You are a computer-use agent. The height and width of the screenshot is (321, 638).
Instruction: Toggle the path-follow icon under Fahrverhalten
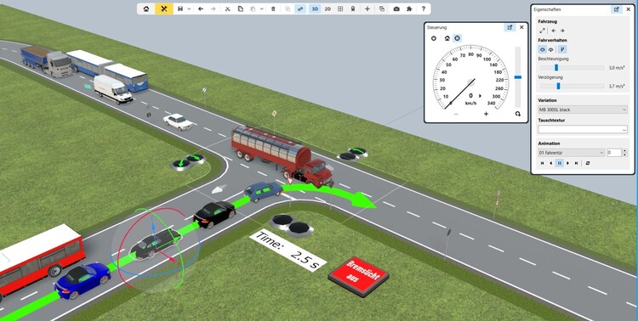pos(563,49)
